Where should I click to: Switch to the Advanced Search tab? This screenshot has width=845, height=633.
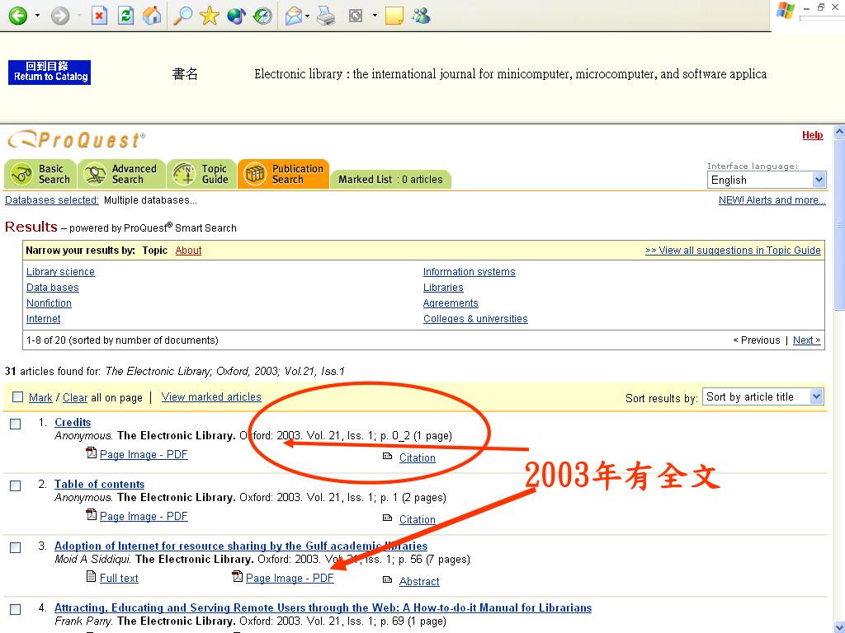pos(122,174)
